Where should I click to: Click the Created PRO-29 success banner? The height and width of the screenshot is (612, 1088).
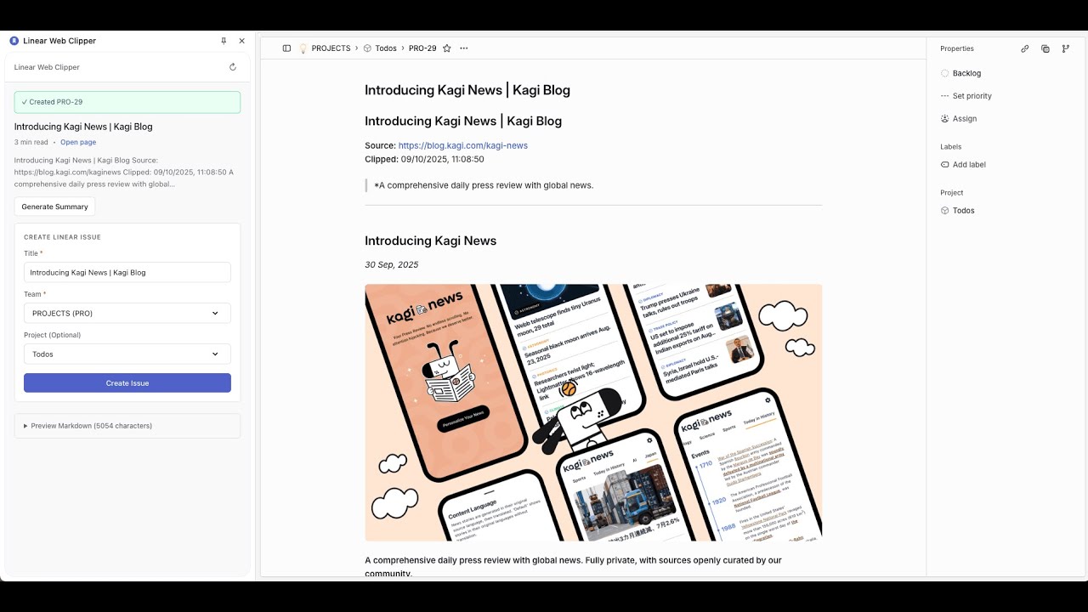coord(127,102)
